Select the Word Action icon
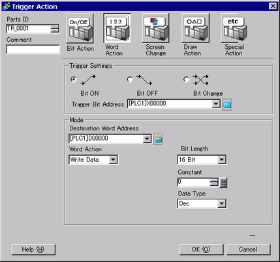The width and height of the screenshot is (280, 262). click(117, 28)
